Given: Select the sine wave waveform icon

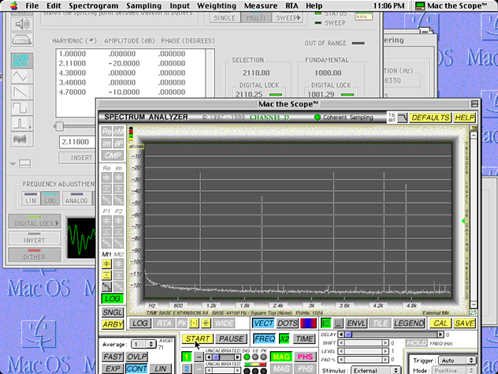Looking at the screenshot, I should (x=22, y=60).
